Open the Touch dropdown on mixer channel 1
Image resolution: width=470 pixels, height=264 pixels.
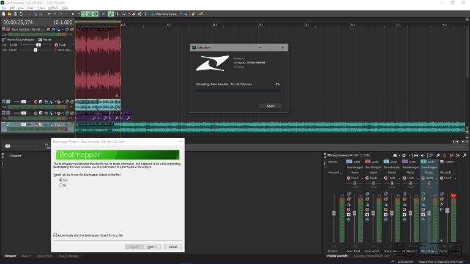click(362, 178)
